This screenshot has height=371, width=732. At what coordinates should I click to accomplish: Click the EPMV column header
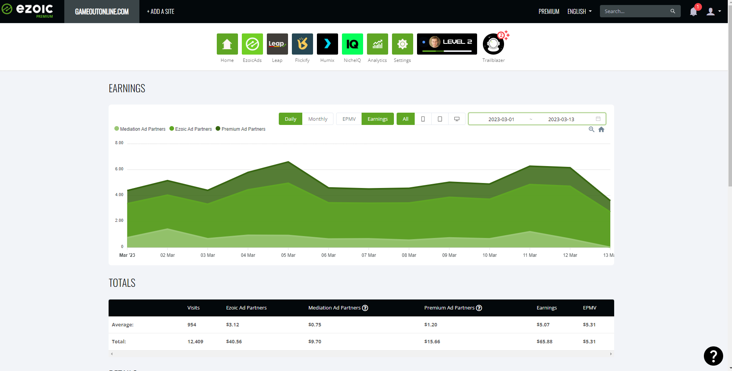click(590, 308)
